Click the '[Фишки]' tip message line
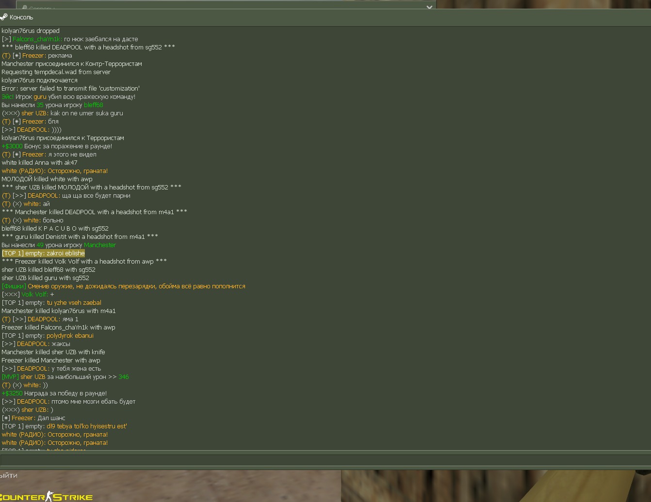 [123, 286]
